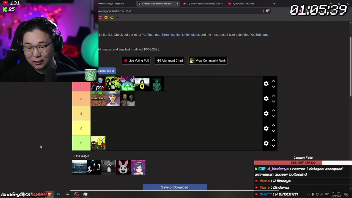Viewport: 352px width, 198px height.
Task: Close the Create a Game tierlist tab
Action: (177, 4)
